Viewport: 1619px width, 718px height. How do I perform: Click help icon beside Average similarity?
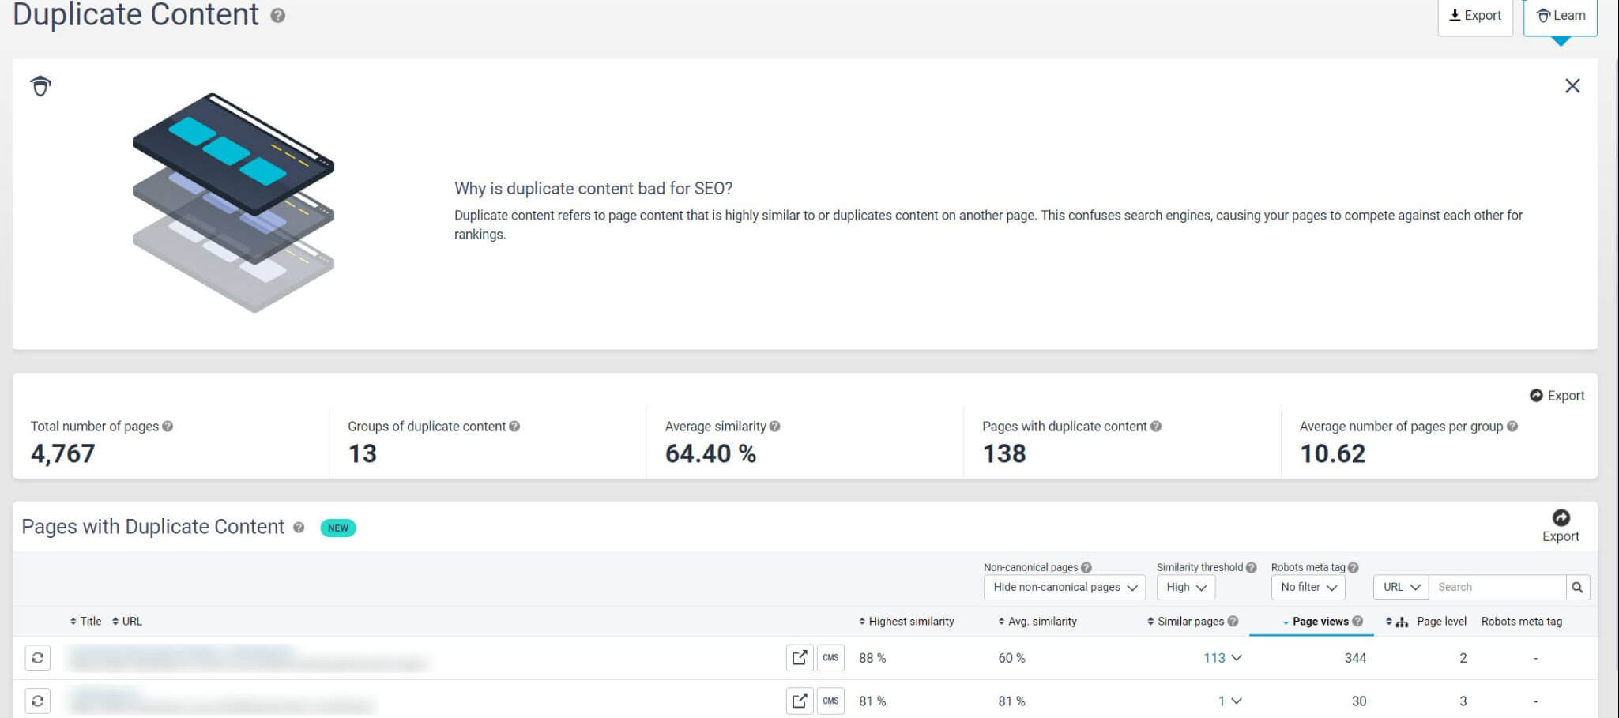point(774,427)
